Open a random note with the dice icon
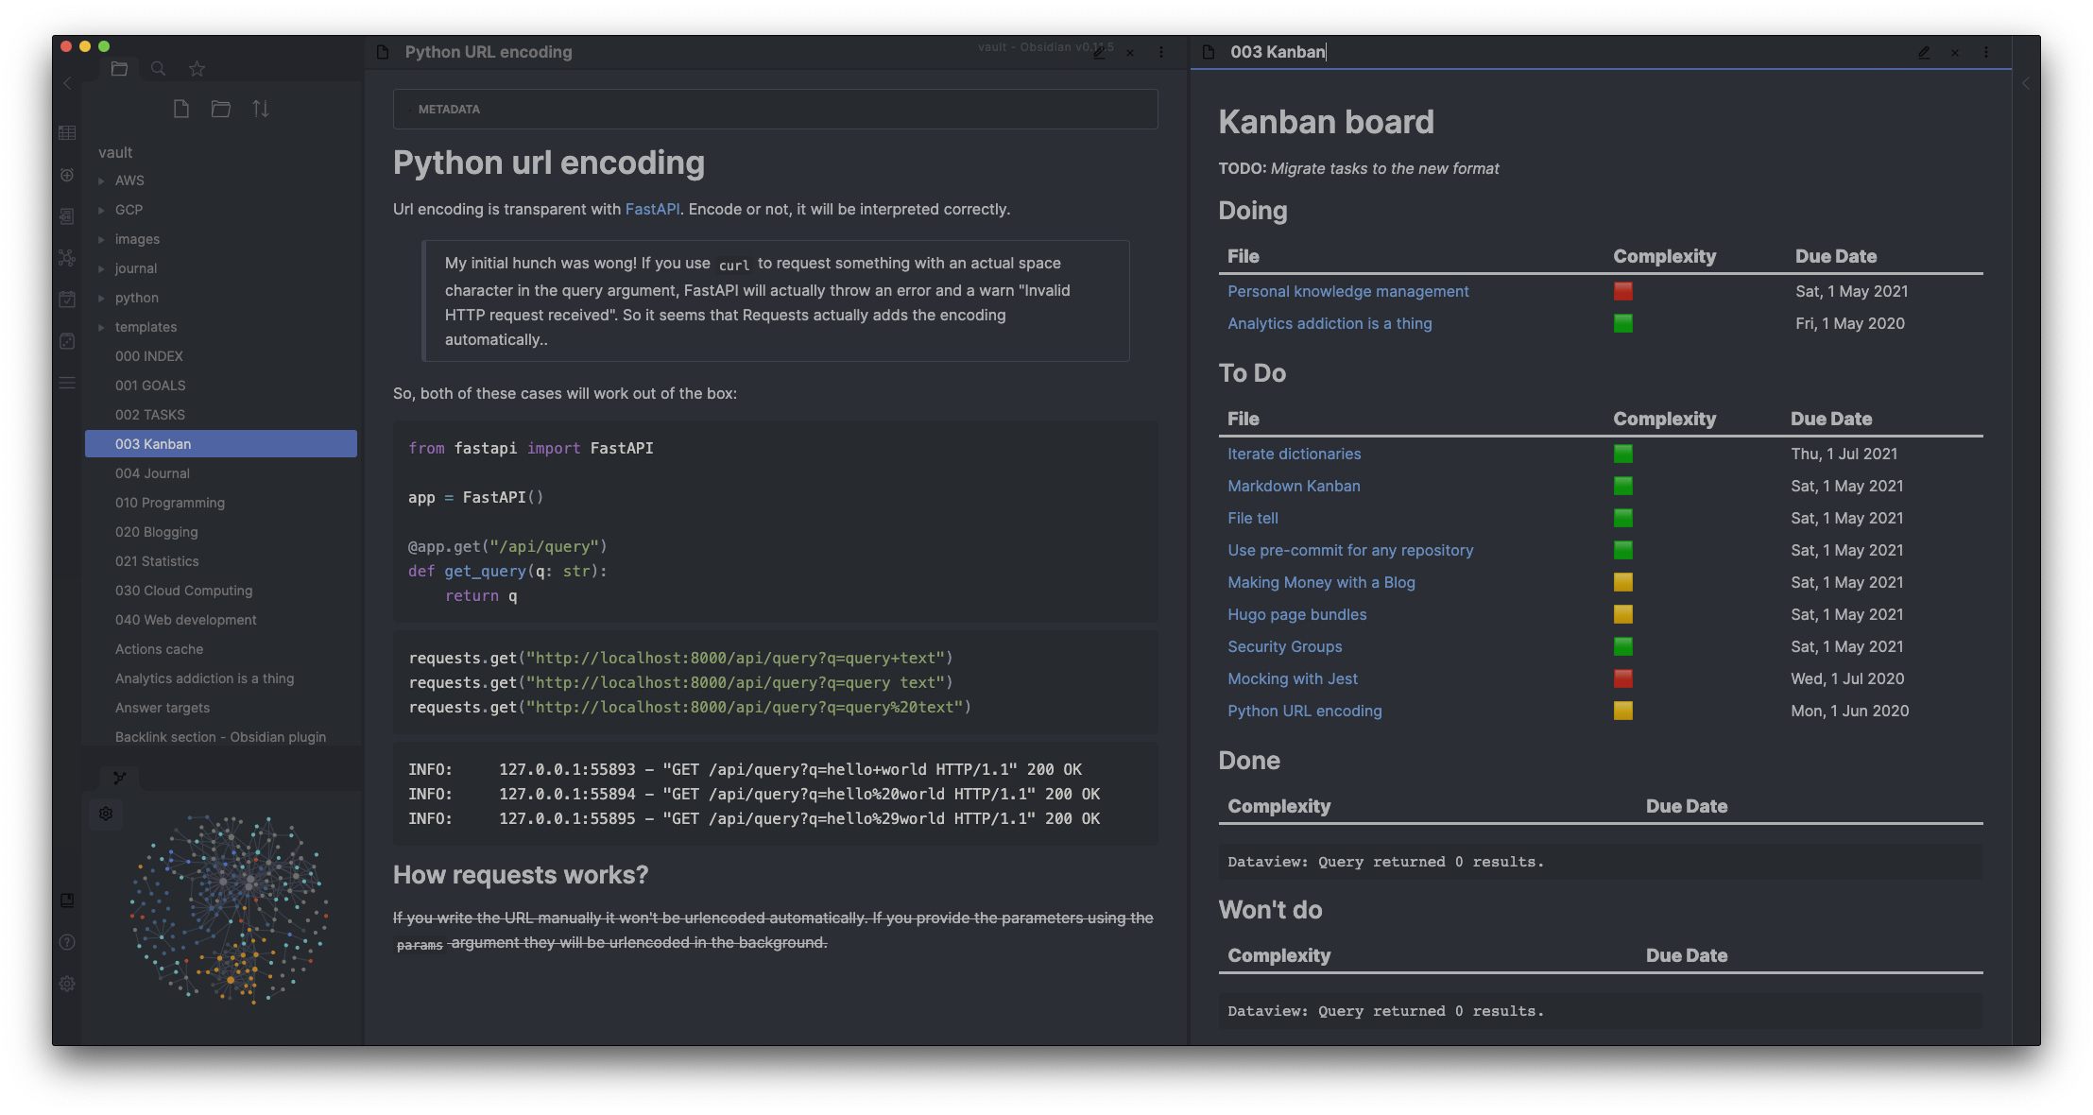The height and width of the screenshot is (1115, 2093). [66, 340]
